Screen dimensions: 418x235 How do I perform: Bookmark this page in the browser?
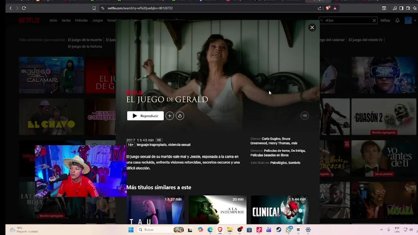94,8
